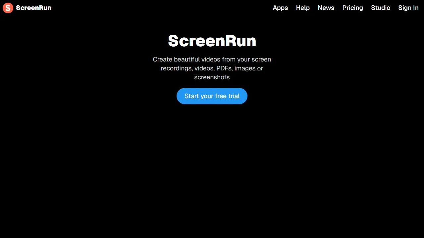This screenshot has width=424, height=238.
Task: Select Studio in the top navigation
Action: (381, 8)
